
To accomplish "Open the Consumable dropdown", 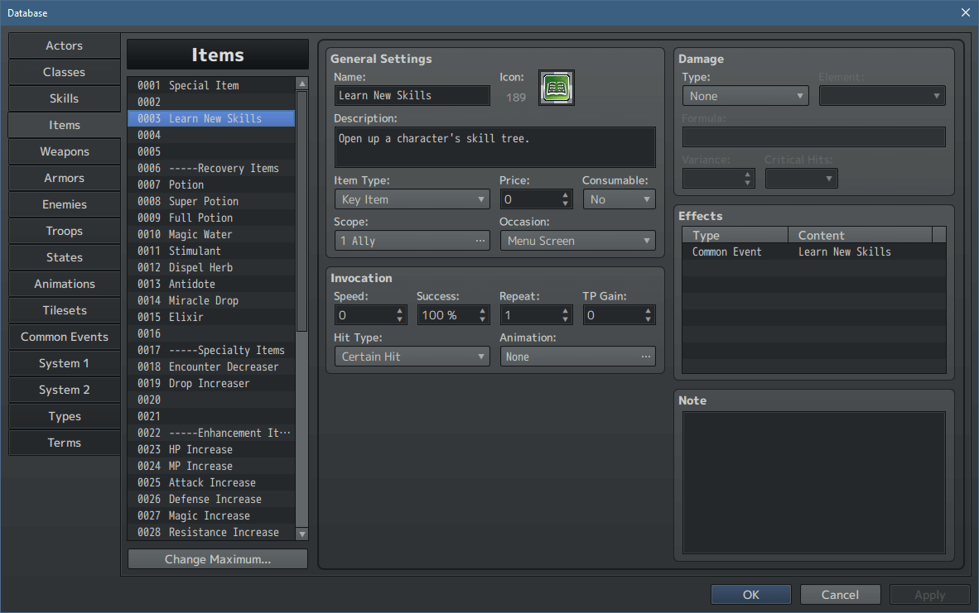I will tap(620, 199).
